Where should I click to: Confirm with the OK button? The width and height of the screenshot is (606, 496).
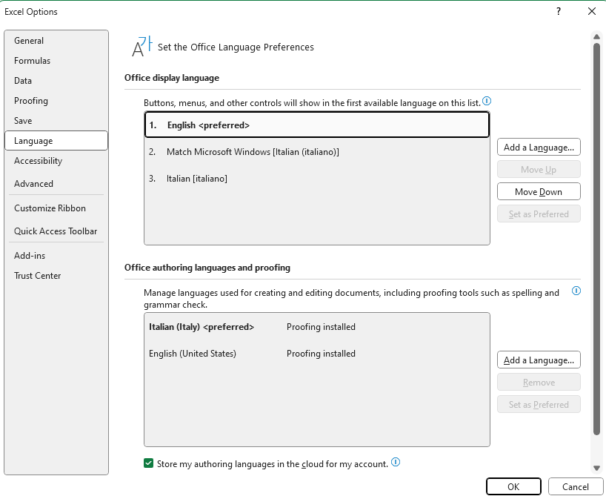(513, 486)
